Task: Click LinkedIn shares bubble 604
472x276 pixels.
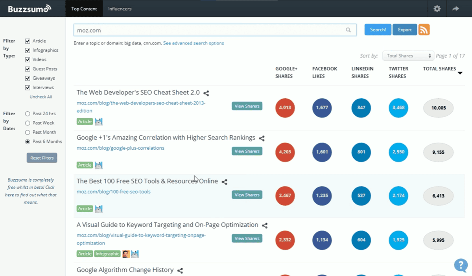Action: point(361,240)
